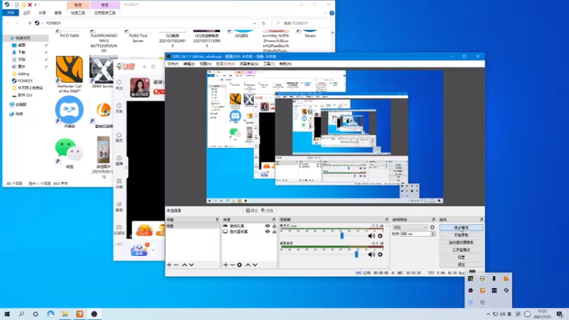
Task: Click Exit button in OBS Controls
Action: [461, 265]
